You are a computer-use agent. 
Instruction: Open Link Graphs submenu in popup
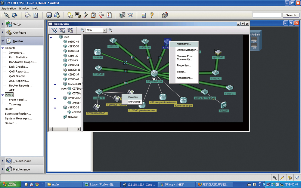(x=134, y=102)
